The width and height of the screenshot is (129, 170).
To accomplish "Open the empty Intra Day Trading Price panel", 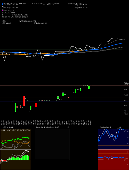I will point(52,144).
